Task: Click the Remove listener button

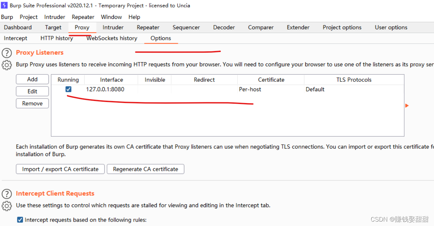Action: click(33, 103)
